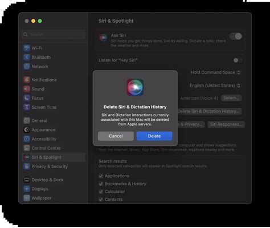Click the Focus moon icon
Screen dimensions: 270x228
coord(27,98)
